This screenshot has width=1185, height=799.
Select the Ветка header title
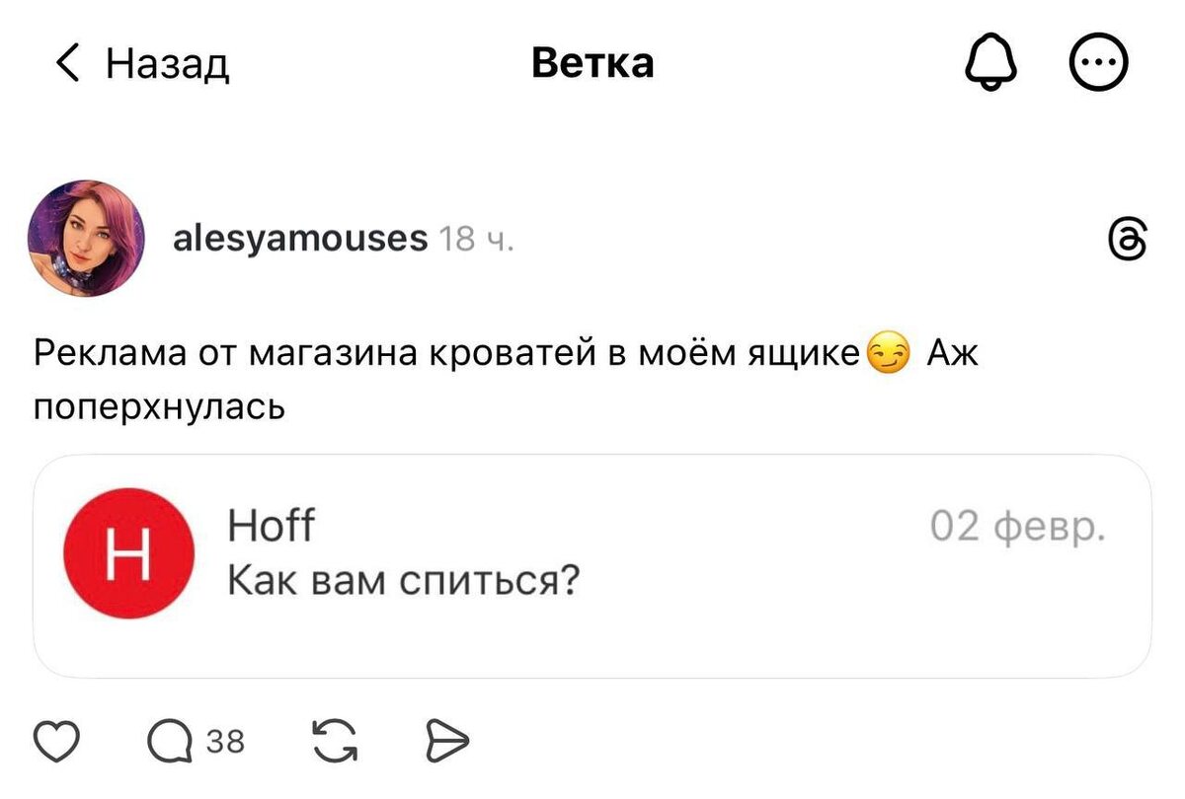[x=592, y=61]
